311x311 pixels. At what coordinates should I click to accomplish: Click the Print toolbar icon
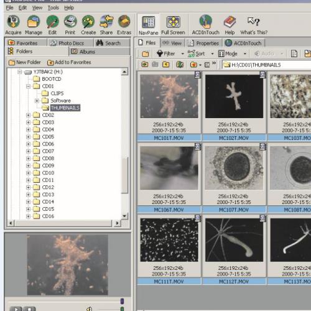coord(70,25)
